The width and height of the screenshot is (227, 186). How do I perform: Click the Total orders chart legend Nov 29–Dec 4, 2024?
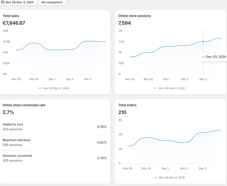coord(169,177)
